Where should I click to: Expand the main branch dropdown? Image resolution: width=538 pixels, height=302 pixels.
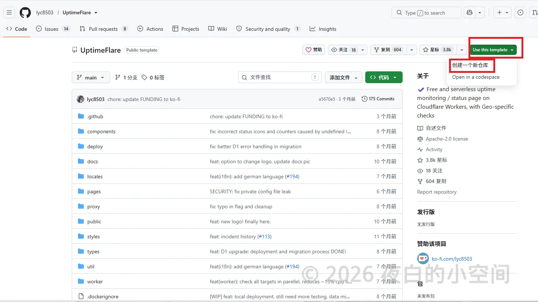tap(91, 77)
